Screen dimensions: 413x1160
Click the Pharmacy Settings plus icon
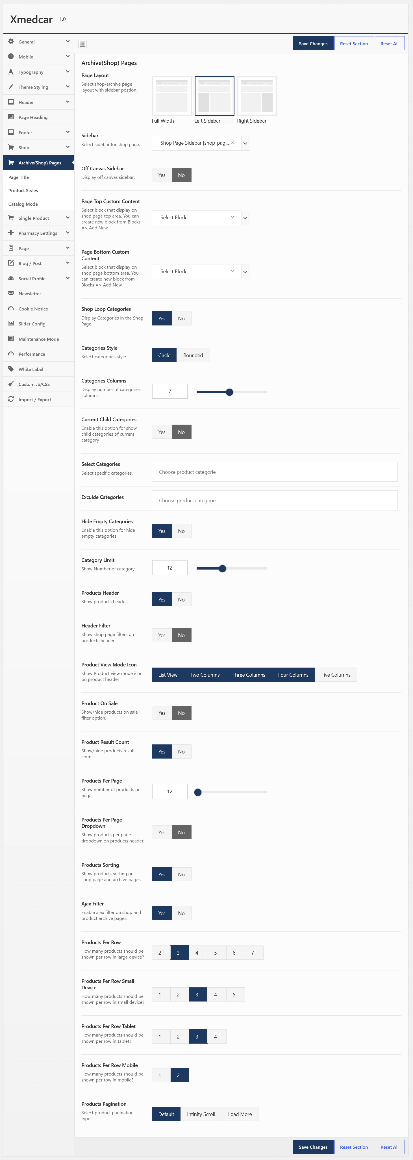coord(11,233)
